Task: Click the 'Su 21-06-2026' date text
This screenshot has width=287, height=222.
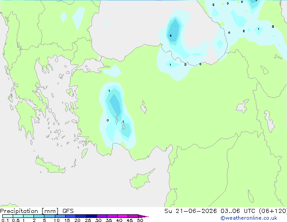Action: [191, 211]
